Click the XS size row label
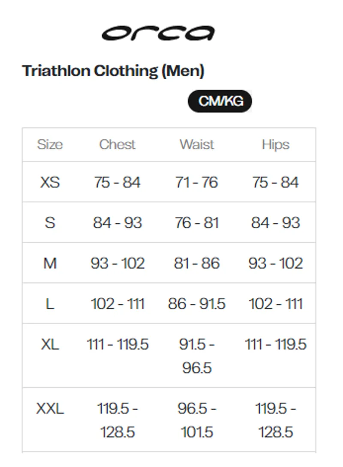The height and width of the screenshot is (467, 343). [x=50, y=182]
